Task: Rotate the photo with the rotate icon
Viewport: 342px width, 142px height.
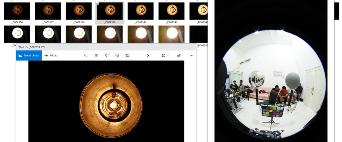Action: pos(117,55)
